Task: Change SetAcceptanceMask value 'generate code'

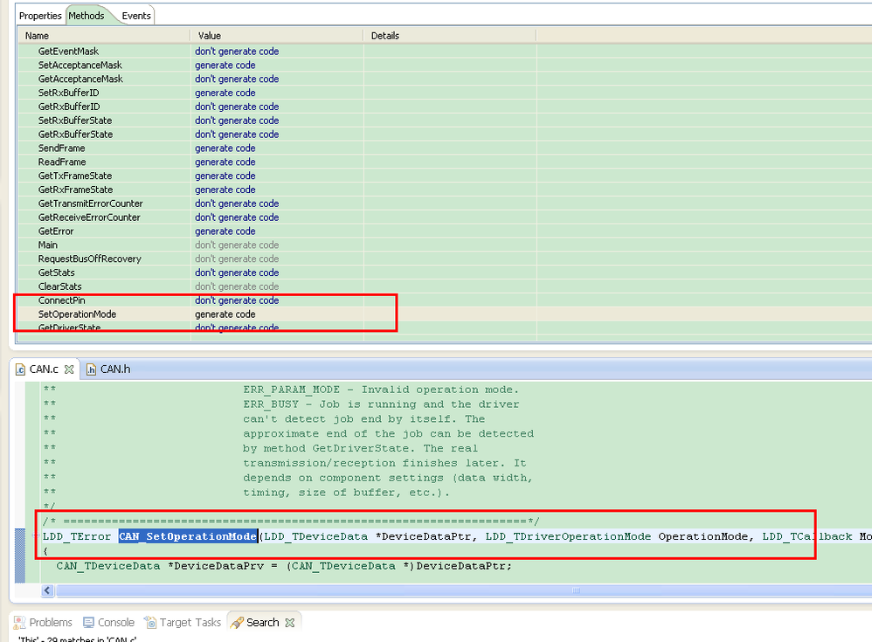Action: 225,65
